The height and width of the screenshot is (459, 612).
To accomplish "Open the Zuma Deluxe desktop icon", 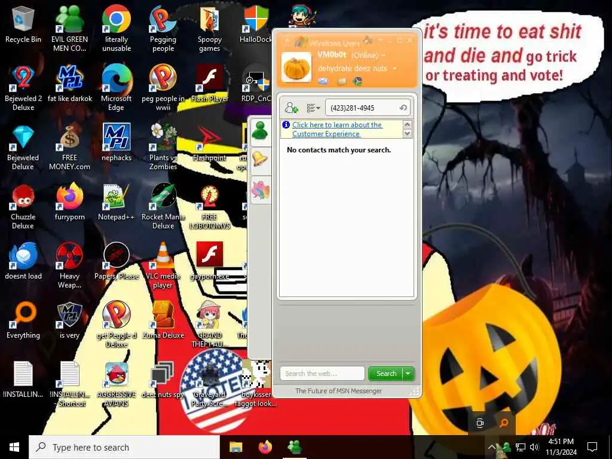I will point(163,320).
